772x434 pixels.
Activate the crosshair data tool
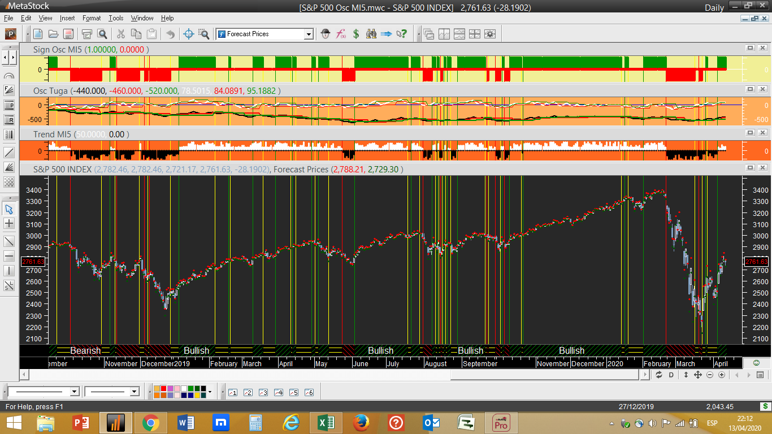189,34
